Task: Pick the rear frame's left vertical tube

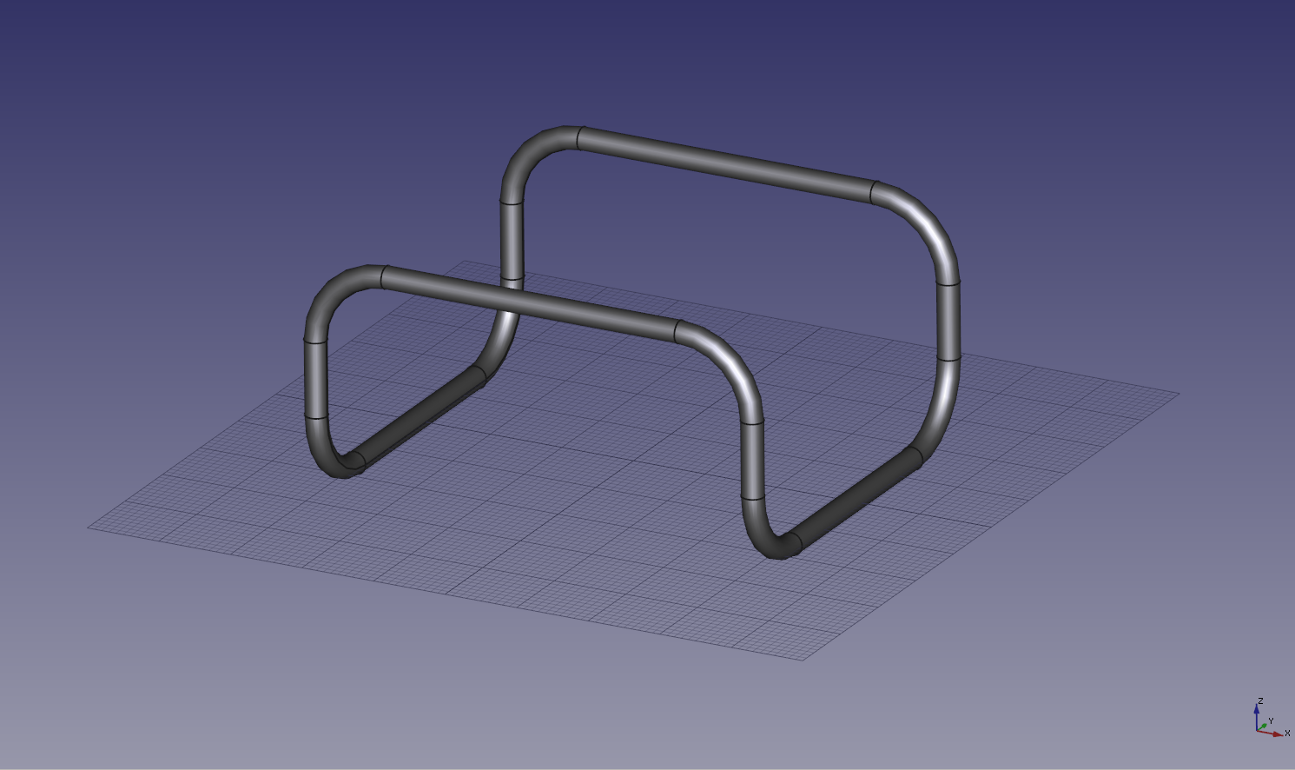Action: point(512,241)
